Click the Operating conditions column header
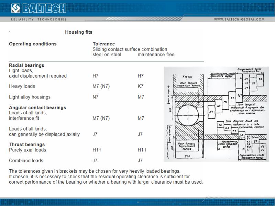The width and height of the screenshot is (275, 206). (x=33, y=44)
